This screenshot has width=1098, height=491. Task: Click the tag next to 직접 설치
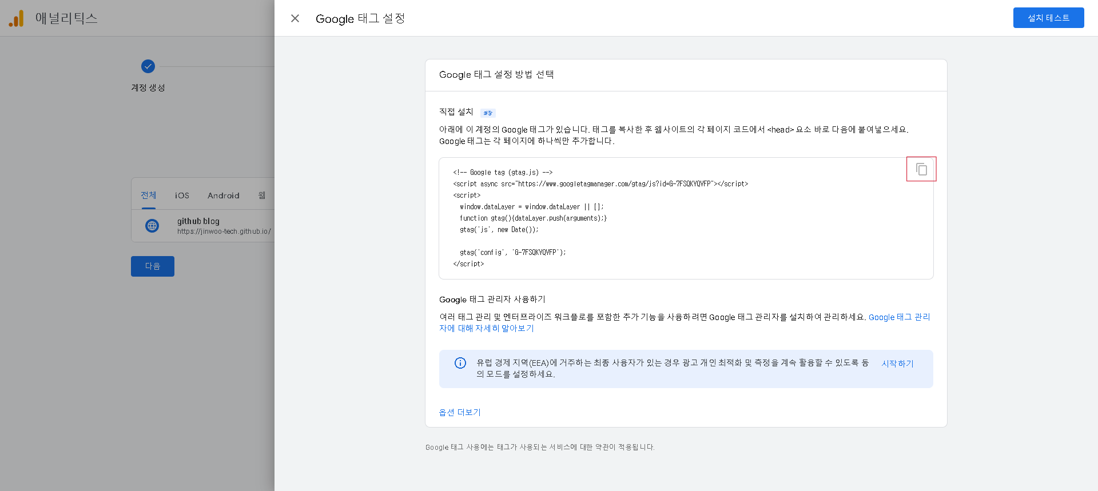(x=488, y=113)
